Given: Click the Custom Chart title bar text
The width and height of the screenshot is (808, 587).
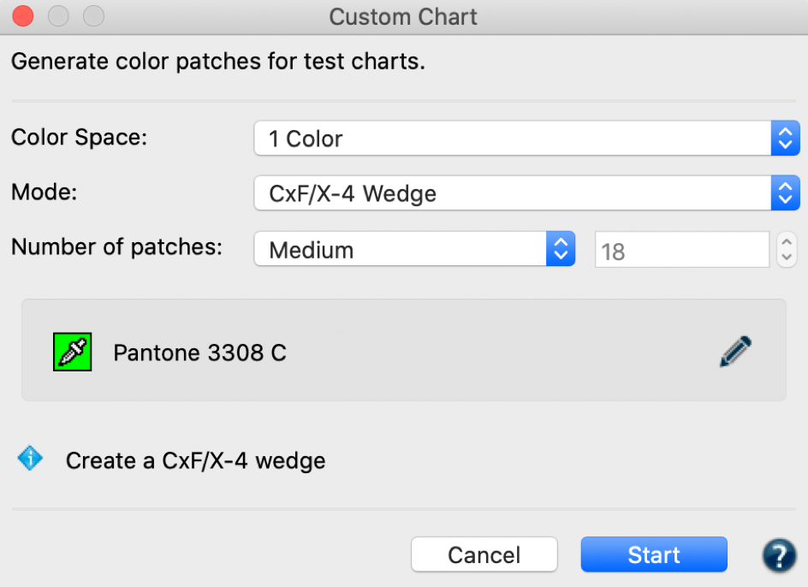Looking at the screenshot, I should (403, 16).
